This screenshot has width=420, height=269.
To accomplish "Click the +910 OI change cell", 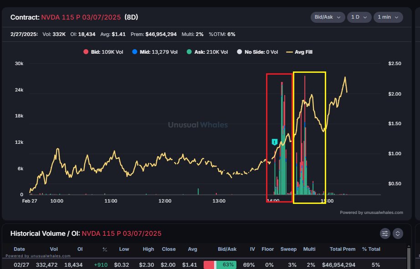I will [101, 265].
